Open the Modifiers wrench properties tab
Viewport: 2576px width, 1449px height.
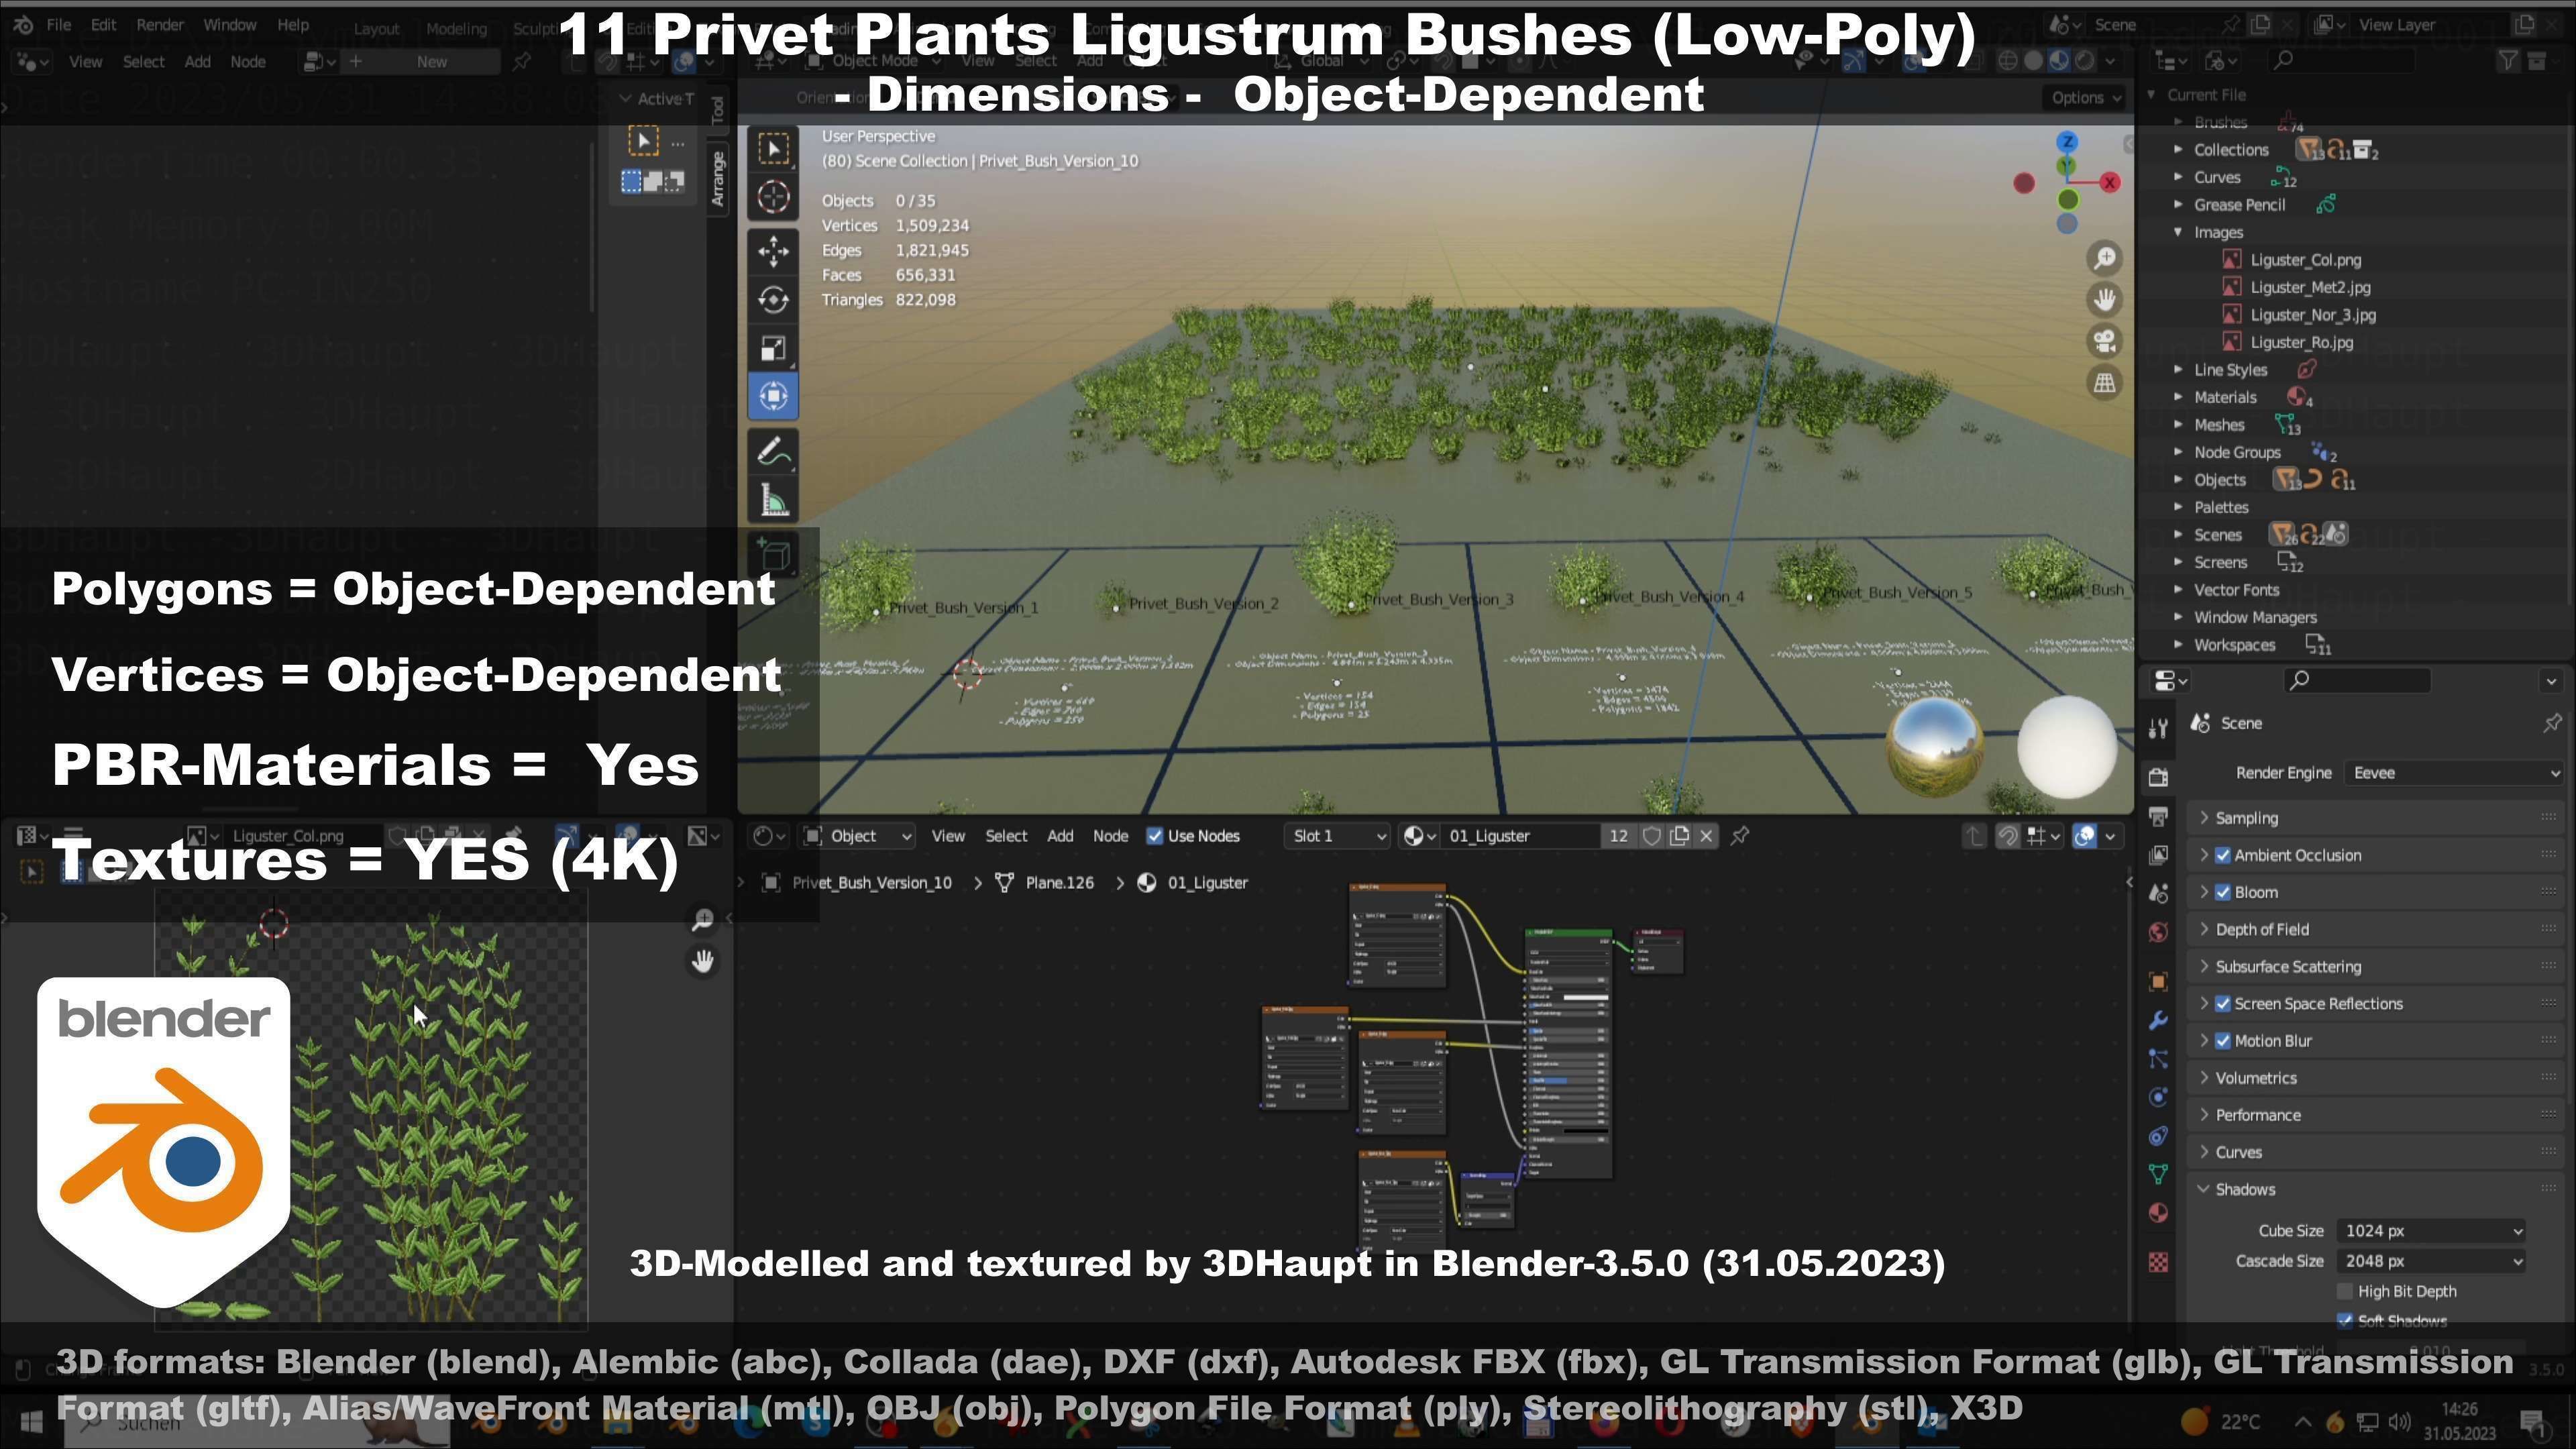point(2158,1020)
